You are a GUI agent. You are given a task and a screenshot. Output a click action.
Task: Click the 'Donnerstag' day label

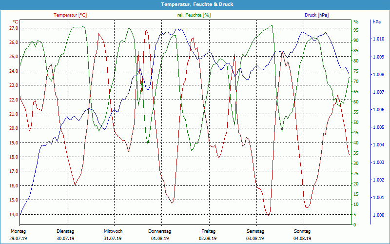click(x=160, y=231)
